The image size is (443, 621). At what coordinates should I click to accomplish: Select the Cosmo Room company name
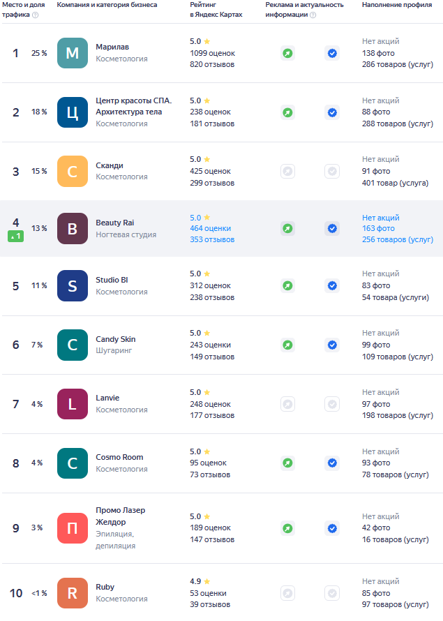coord(119,457)
